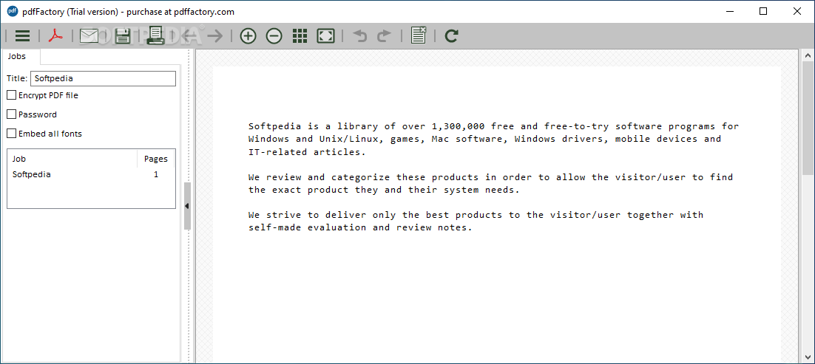Screen dimensions: 815x364
Task: Go to the next page with right arrow
Action: coord(214,36)
